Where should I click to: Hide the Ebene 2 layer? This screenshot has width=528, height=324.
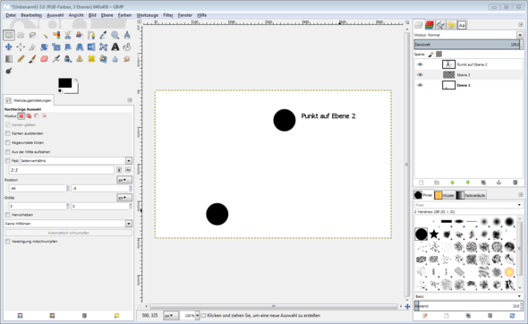click(x=420, y=75)
